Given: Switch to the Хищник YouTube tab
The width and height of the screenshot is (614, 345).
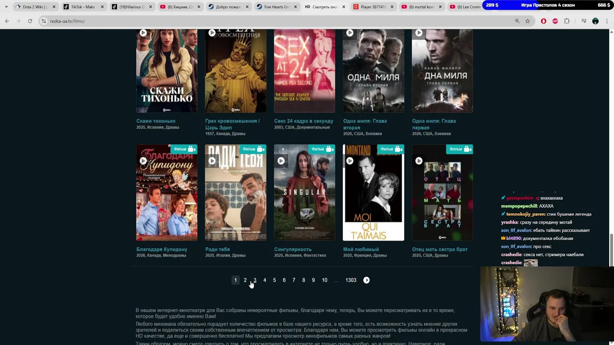Looking at the screenshot, I should (180, 7).
